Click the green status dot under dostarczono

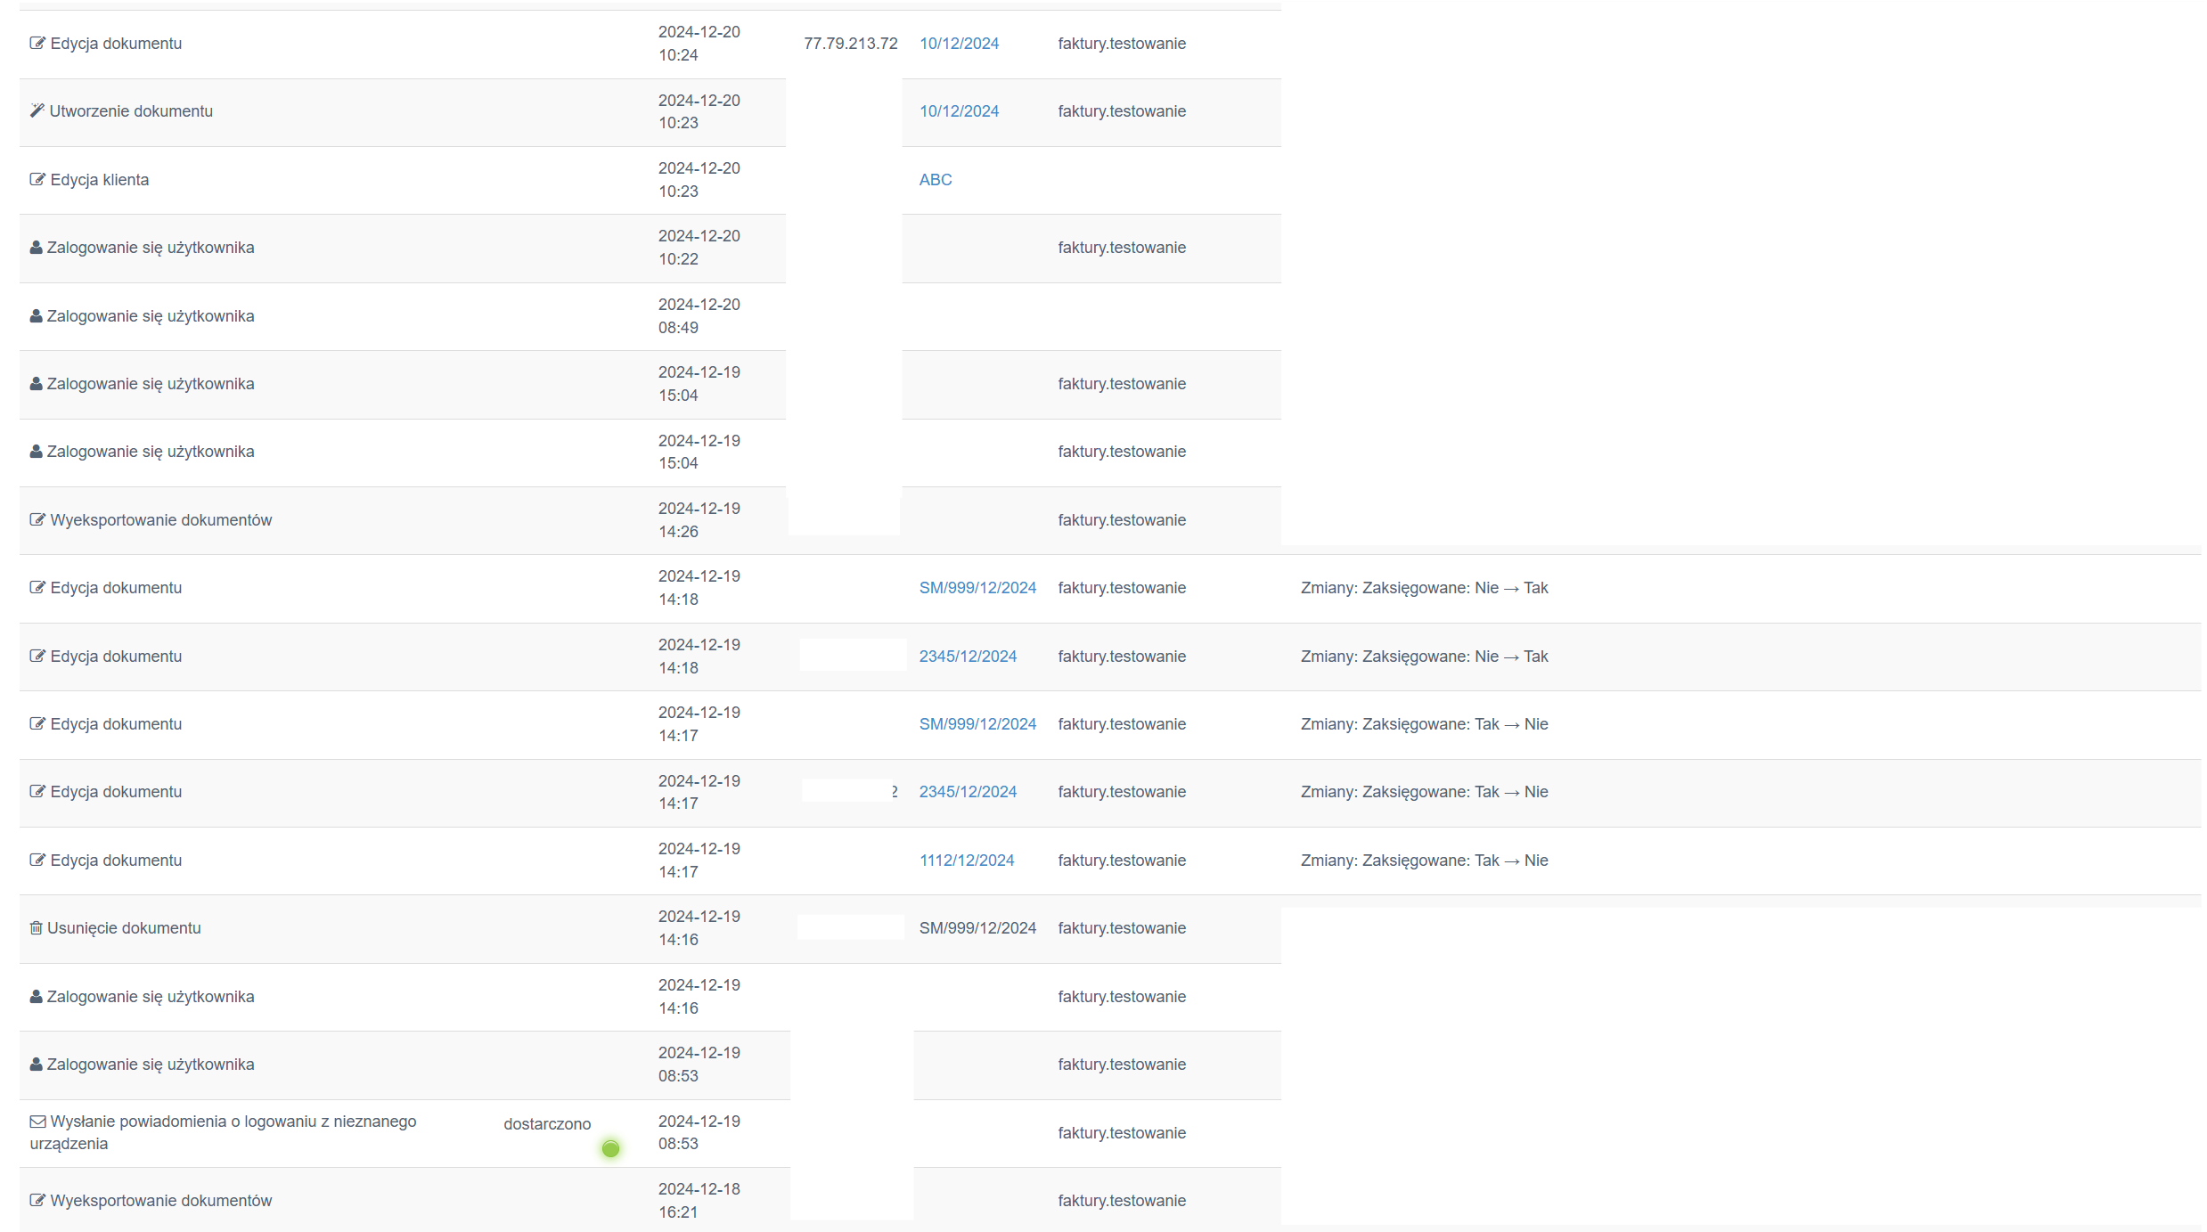click(610, 1148)
